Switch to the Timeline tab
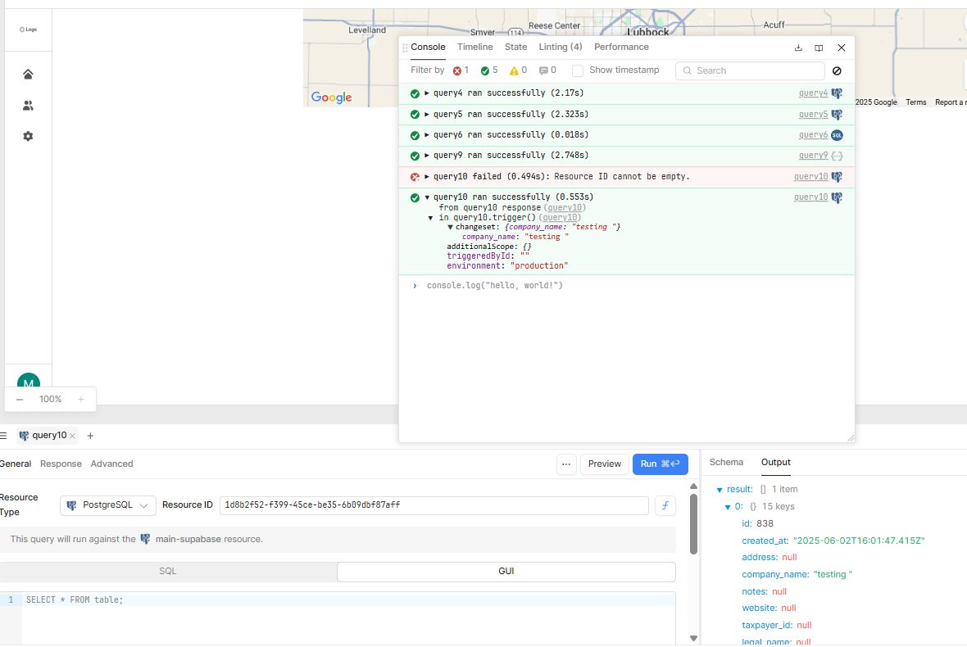Viewport: 967px width, 647px height. point(474,47)
